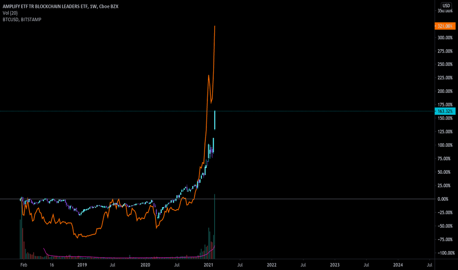Screen dimensions: 458x270
Task: Click the 150.00% axis value
Action: (x=445, y=118)
